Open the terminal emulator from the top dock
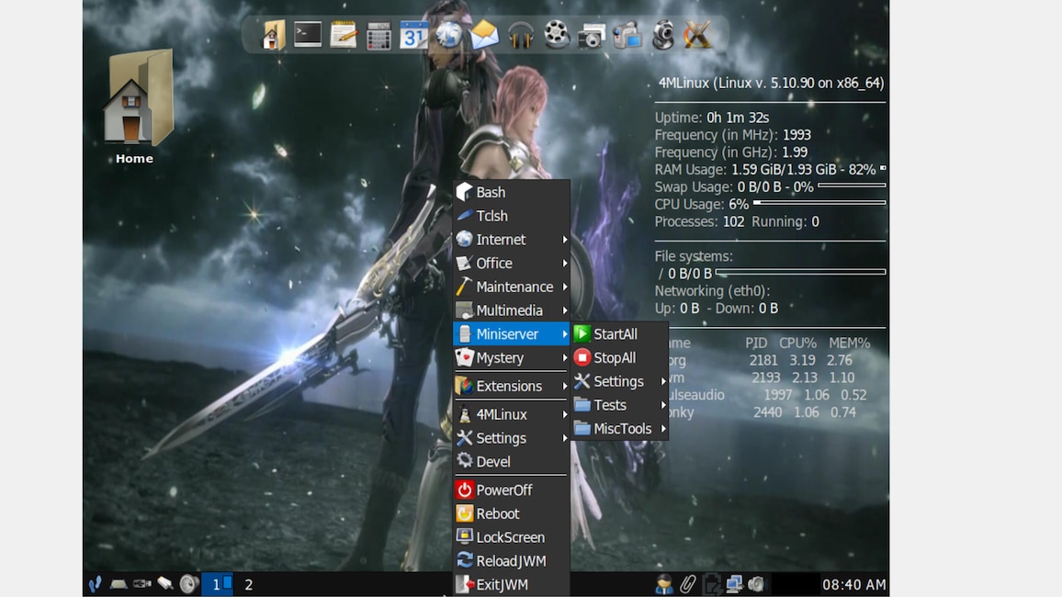This screenshot has height=597, width=1062. coord(307,35)
